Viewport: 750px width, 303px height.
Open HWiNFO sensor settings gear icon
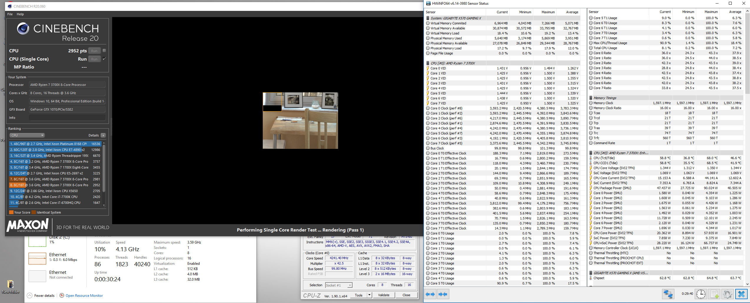[x=727, y=294]
